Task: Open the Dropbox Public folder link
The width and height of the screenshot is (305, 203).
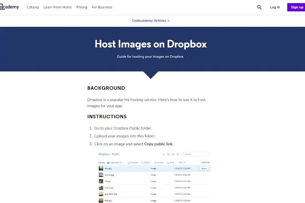Action: click(132, 128)
